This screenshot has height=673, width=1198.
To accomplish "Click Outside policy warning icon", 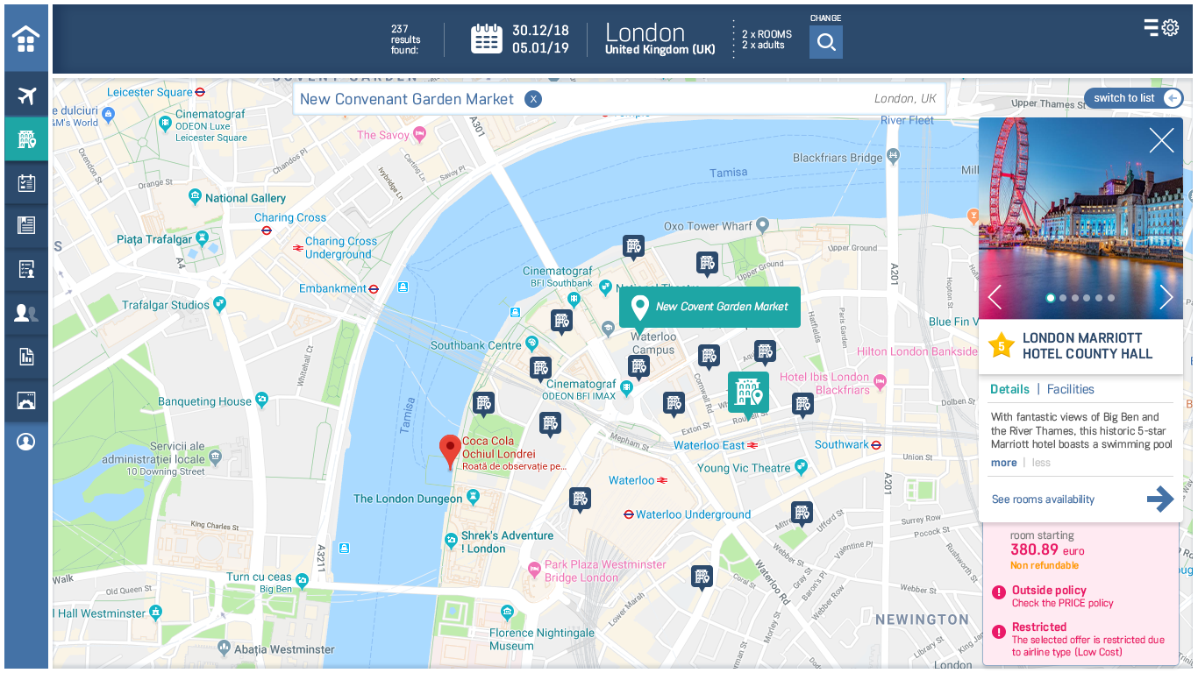I will click(999, 593).
